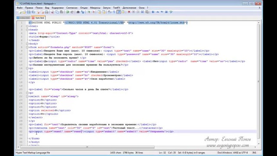Collapse the form fold on line 8

[27, 47]
